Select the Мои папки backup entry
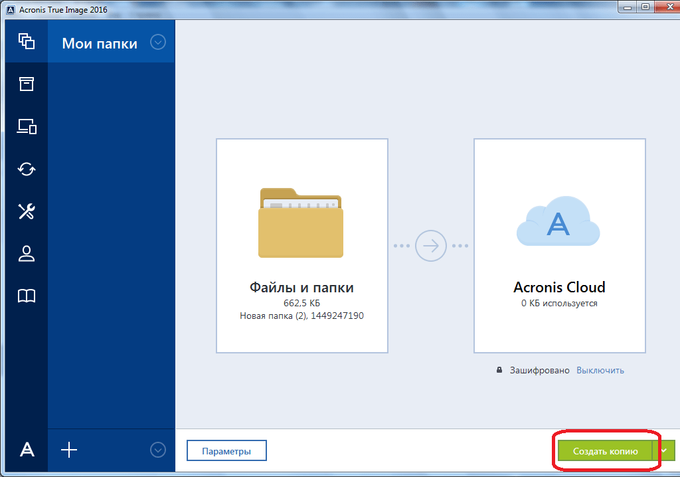 click(x=100, y=44)
